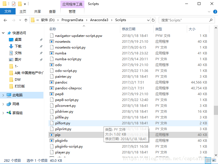Select the pandoc application icon
218x164 pixels.
(52, 82)
